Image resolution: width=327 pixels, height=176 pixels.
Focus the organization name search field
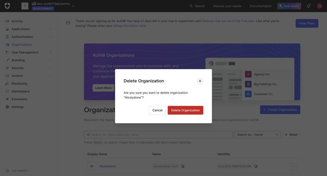coord(158,135)
